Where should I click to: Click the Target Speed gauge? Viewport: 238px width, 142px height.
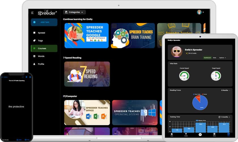point(216,76)
